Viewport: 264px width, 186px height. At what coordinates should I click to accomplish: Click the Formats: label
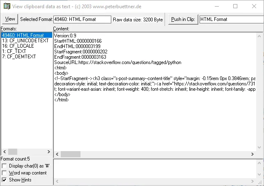pyautogui.click(x=9, y=29)
